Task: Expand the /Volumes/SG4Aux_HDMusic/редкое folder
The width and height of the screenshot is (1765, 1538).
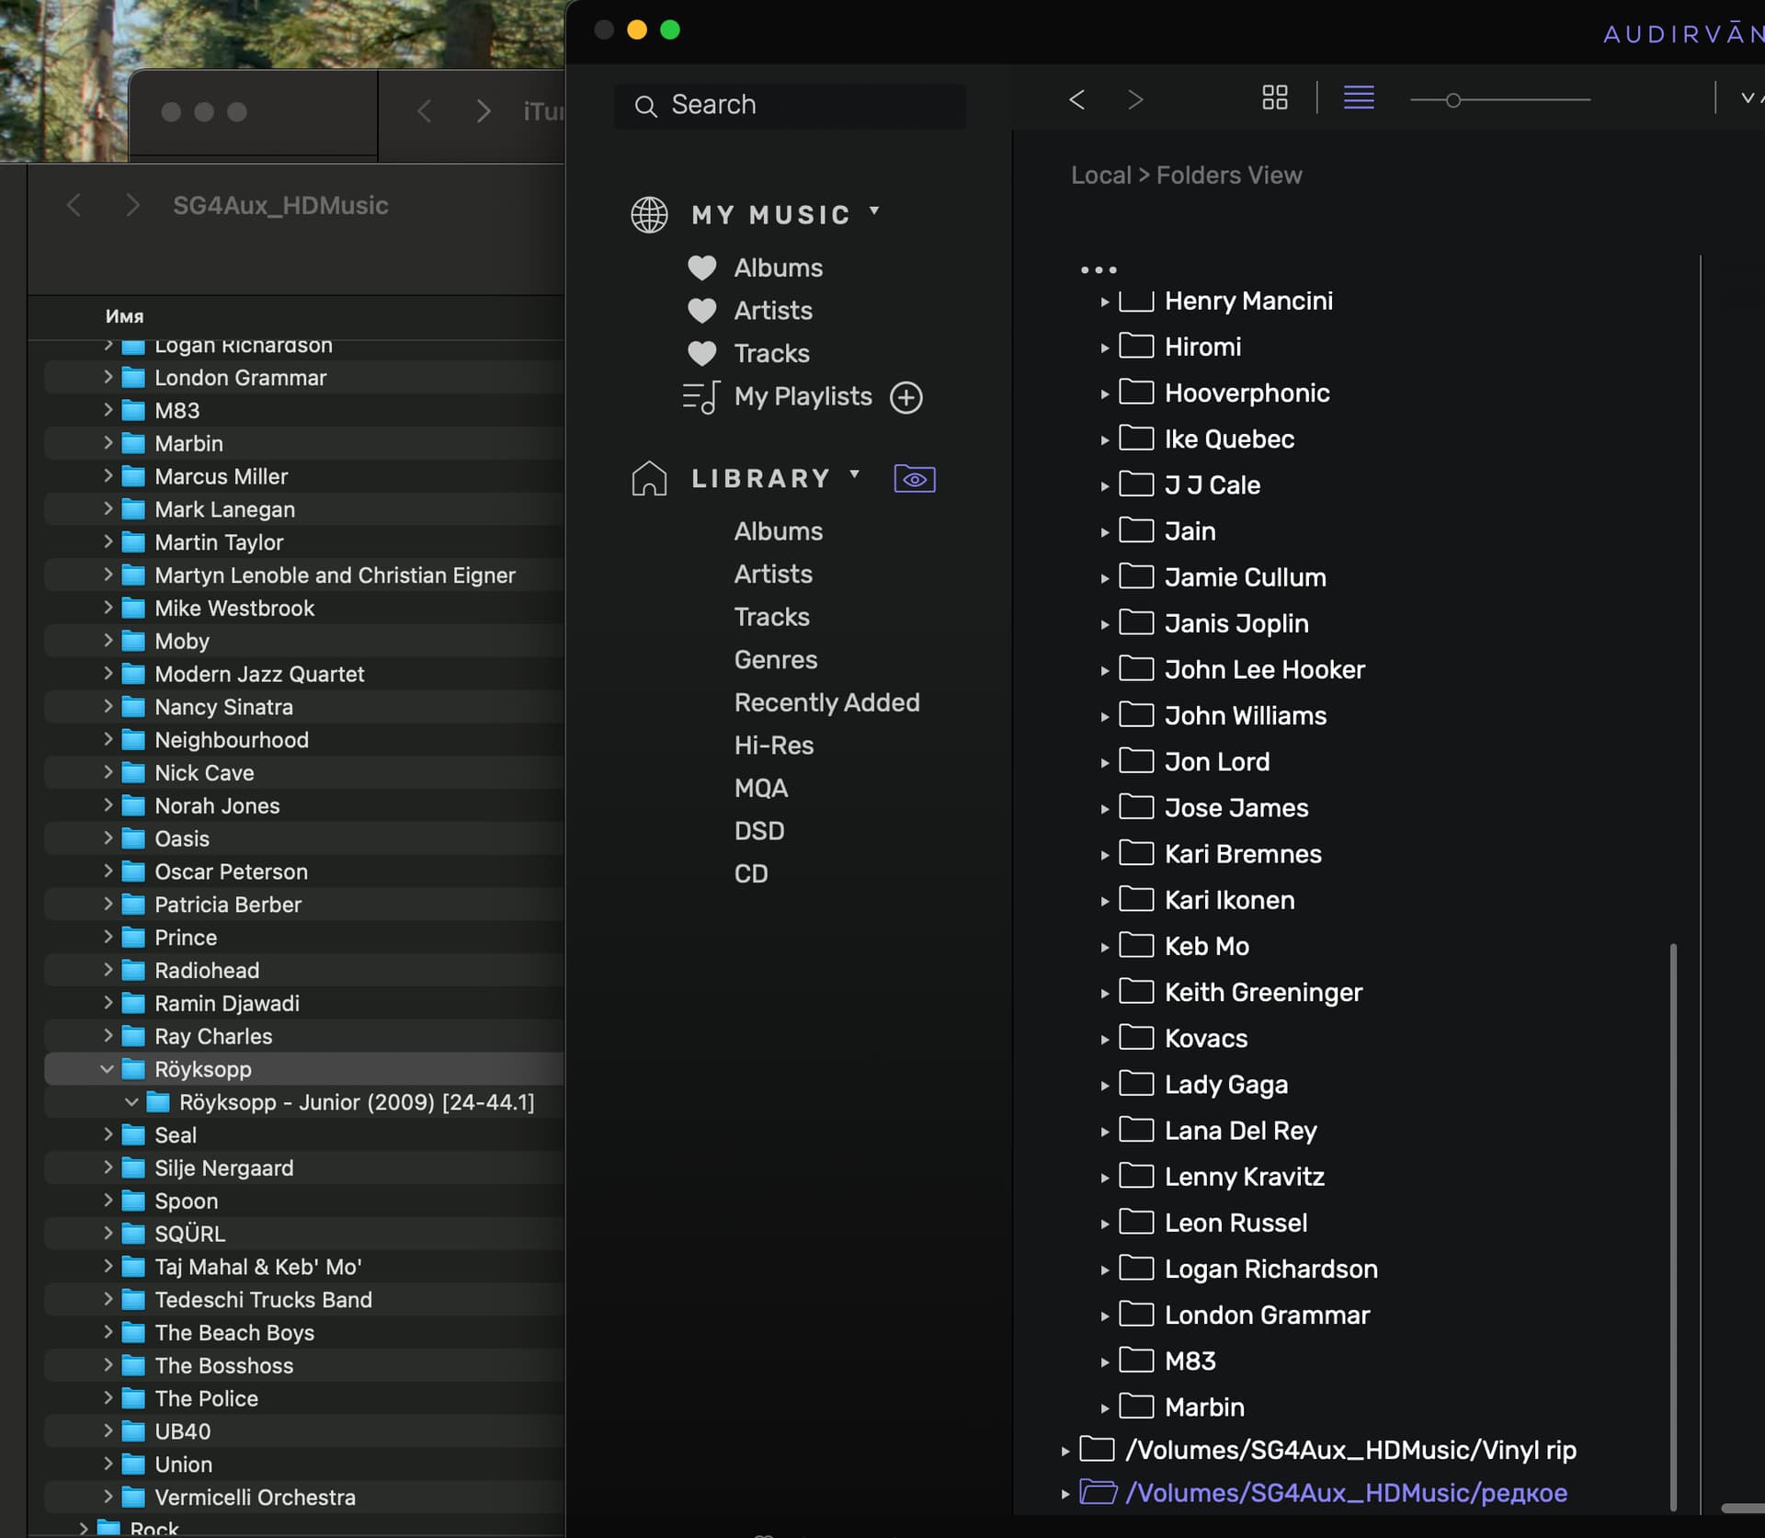Action: point(1065,1494)
